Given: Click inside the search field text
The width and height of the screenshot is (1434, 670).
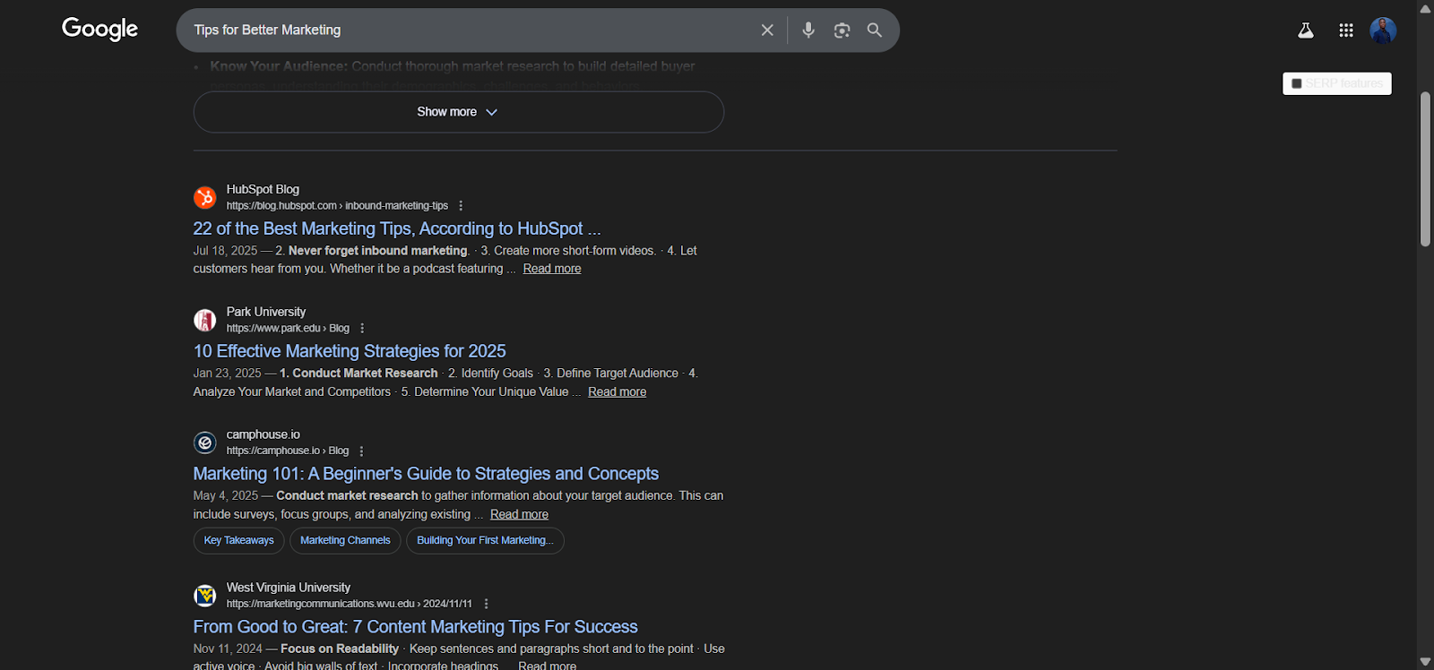Looking at the screenshot, I should [267, 30].
